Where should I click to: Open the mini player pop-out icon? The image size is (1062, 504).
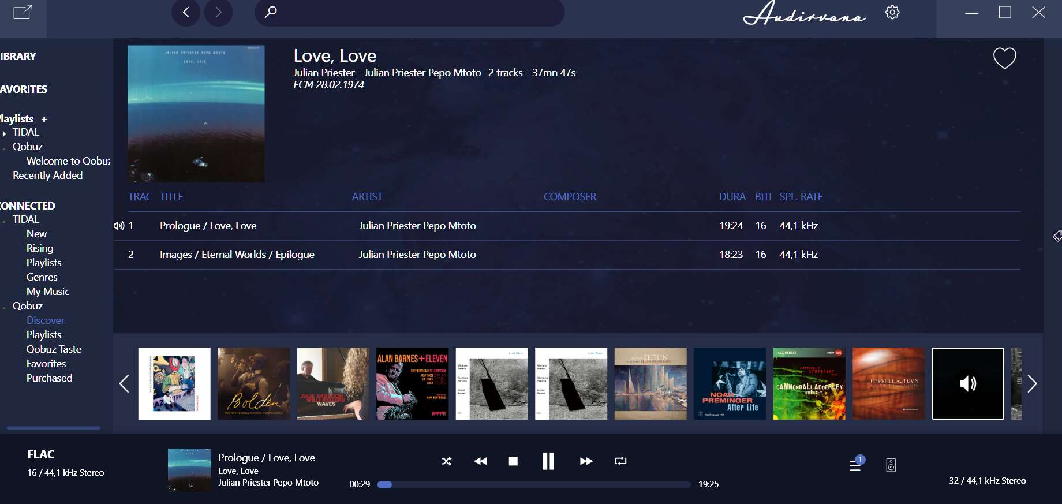(23, 12)
